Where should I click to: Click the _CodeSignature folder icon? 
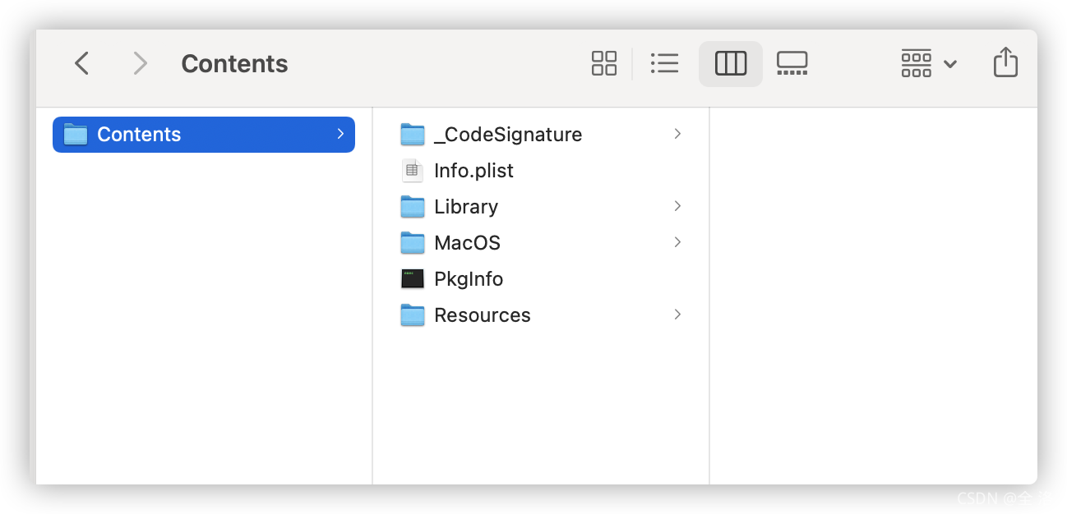tap(413, 135)
